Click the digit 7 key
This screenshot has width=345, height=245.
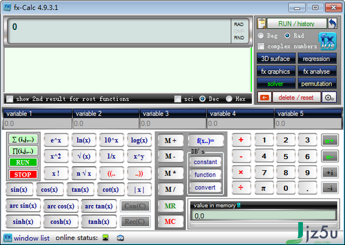coord(264,173)
